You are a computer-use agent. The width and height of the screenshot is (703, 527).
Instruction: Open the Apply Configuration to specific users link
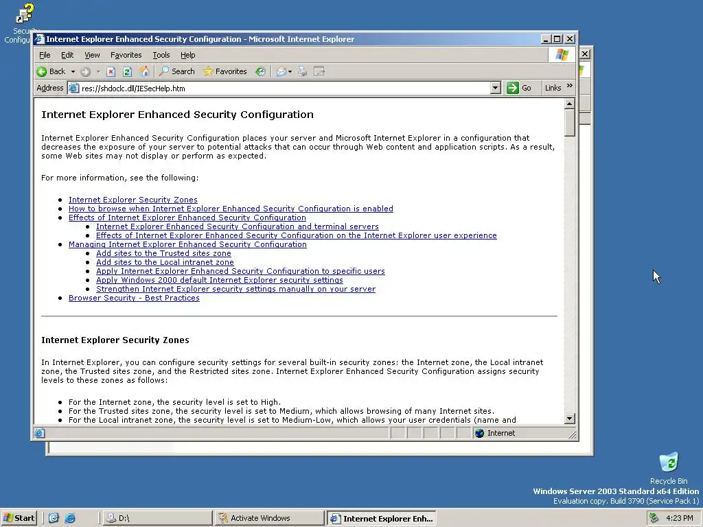click(x=240, y=271)
